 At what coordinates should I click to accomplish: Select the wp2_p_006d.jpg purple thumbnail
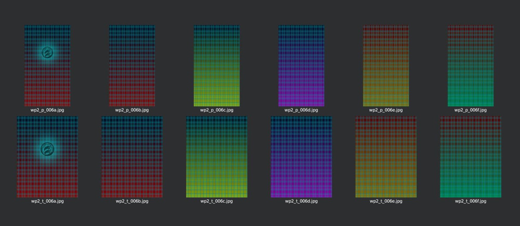pyautogui.click(x=301, y=66)
